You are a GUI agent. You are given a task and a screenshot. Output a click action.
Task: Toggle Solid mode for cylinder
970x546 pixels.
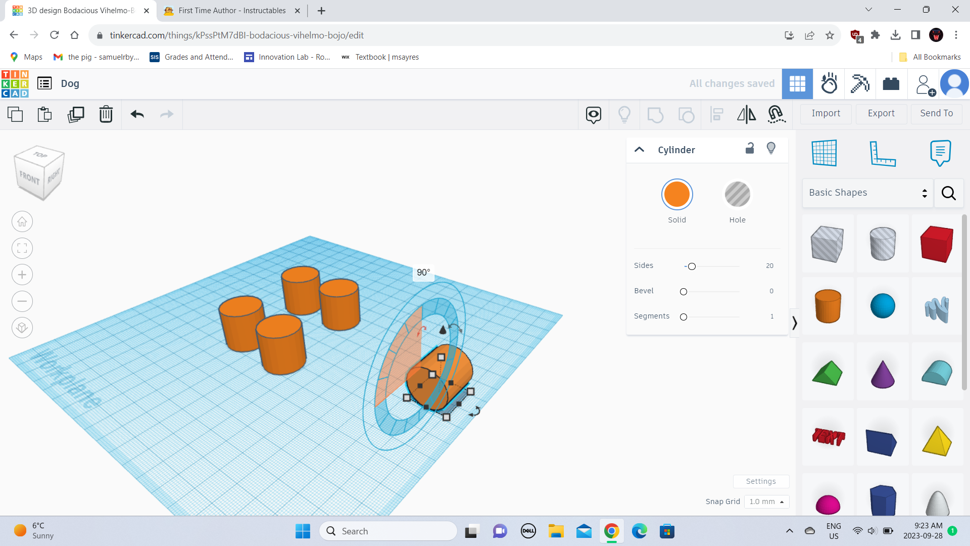[677, 194]
